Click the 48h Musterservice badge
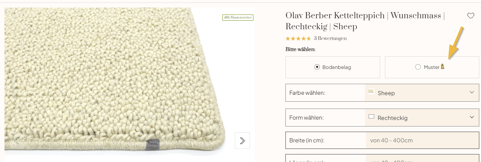Viewport: 481px width, 162px height. pyautogui.click(x=238, y=17)
